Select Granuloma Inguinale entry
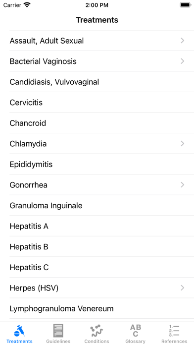 pyautogui.click(x=102, y=206)
